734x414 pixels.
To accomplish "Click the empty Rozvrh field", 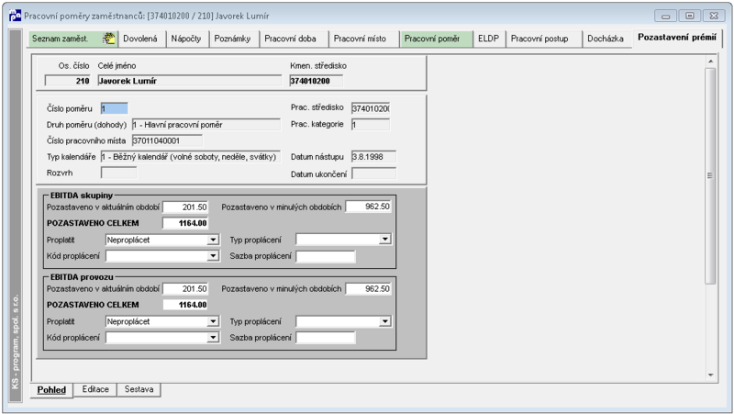I will click(x=119, y=173).
